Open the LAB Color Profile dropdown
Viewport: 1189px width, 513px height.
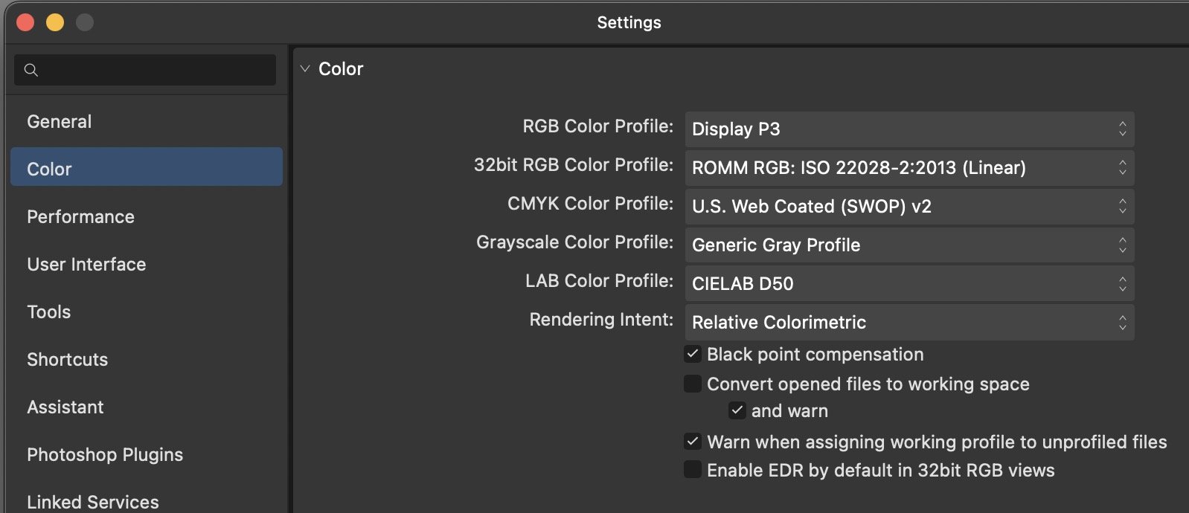(x=908, y=284)
